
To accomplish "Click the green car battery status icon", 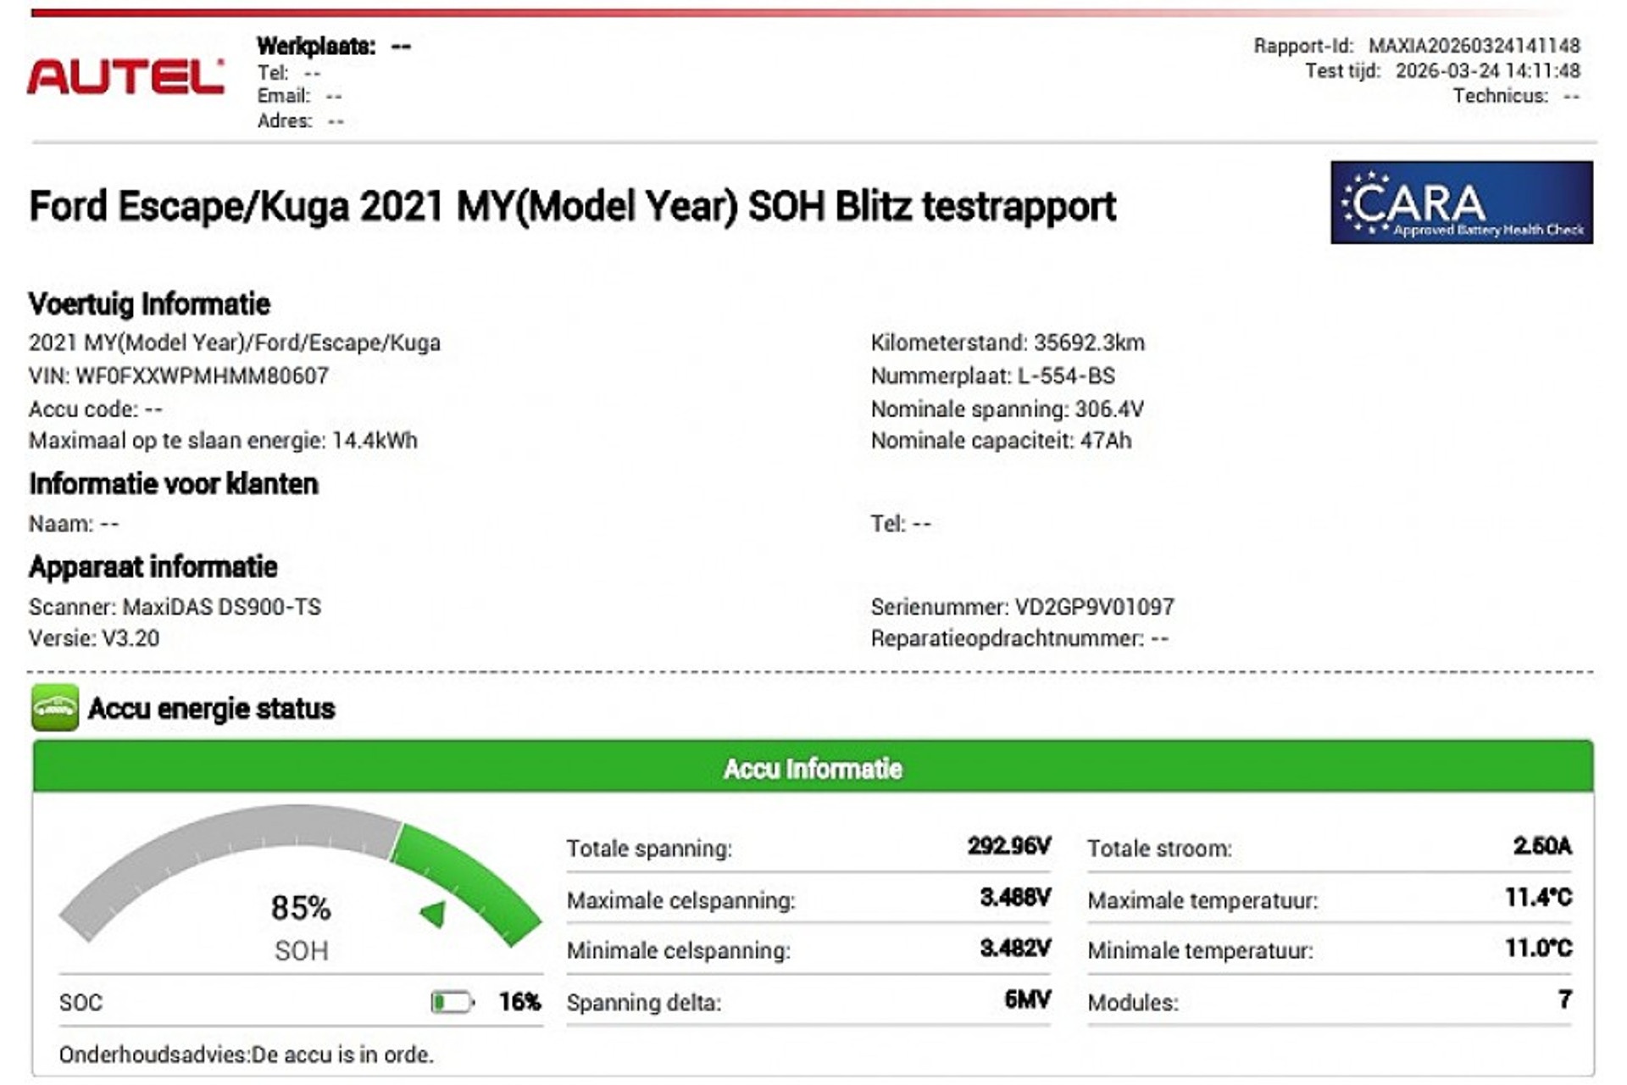I will pos(55,708).
